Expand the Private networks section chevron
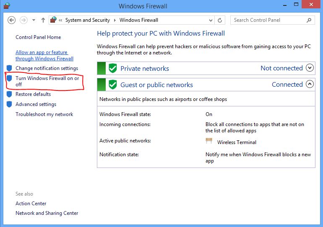 310,68
